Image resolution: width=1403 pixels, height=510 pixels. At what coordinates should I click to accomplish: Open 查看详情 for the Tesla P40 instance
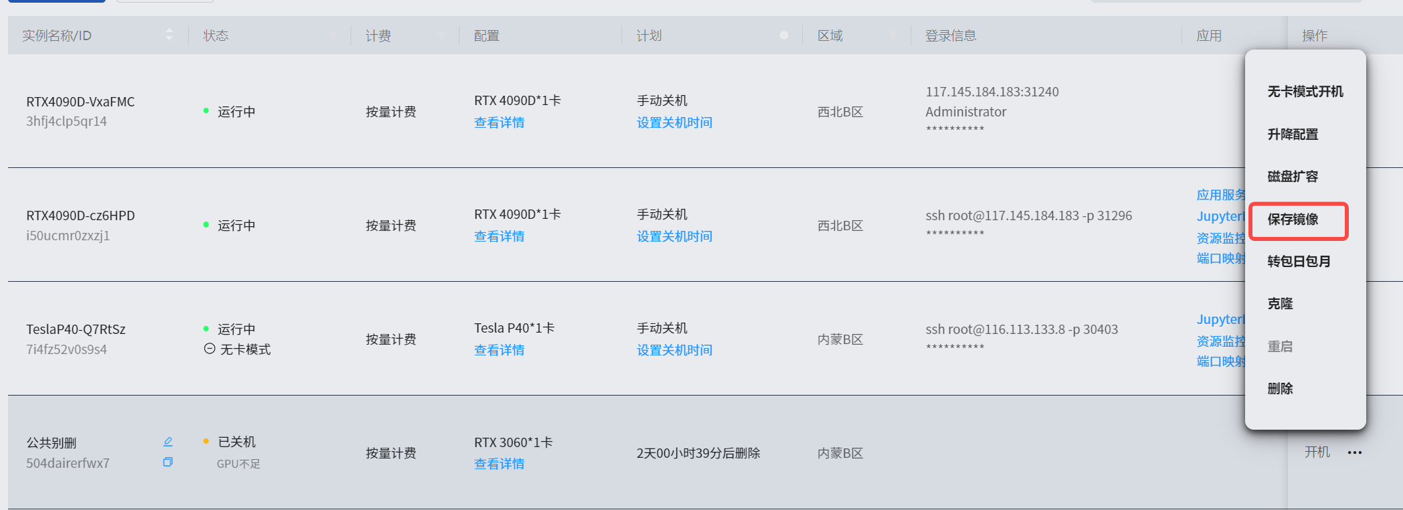click(499, 350)
